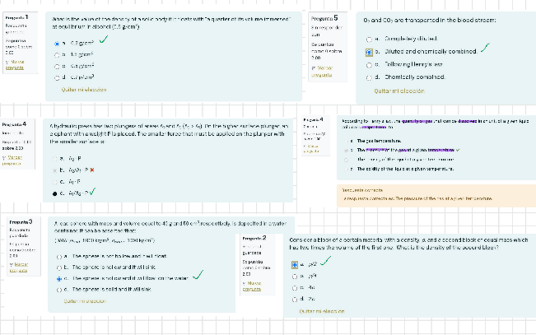Click the flag icon in Pregunta 1 box
The width and height of the screenshot is (536, 335).
(6, 63)
